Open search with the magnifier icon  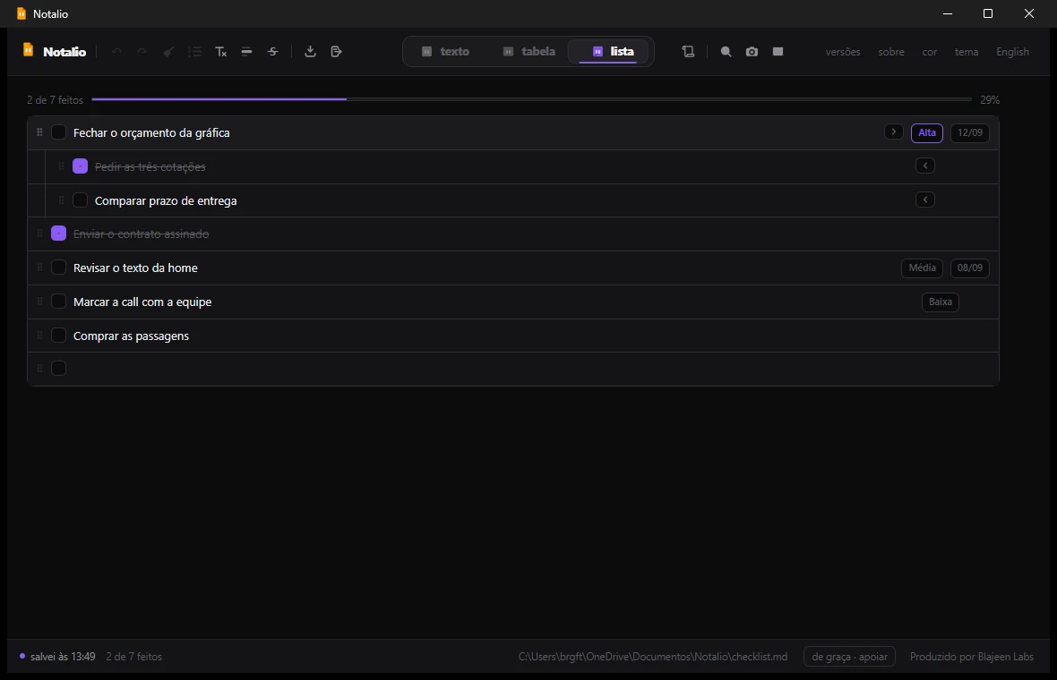point(726,52)
